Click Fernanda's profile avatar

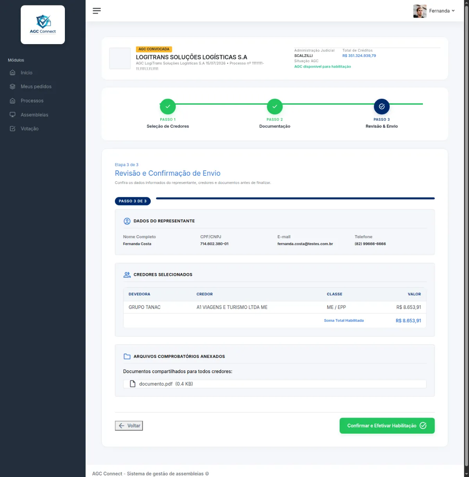click(x=420, y=11)
